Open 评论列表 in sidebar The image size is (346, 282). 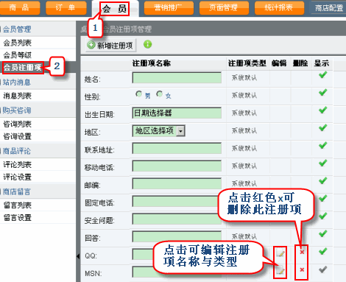[x=18, y=165]
